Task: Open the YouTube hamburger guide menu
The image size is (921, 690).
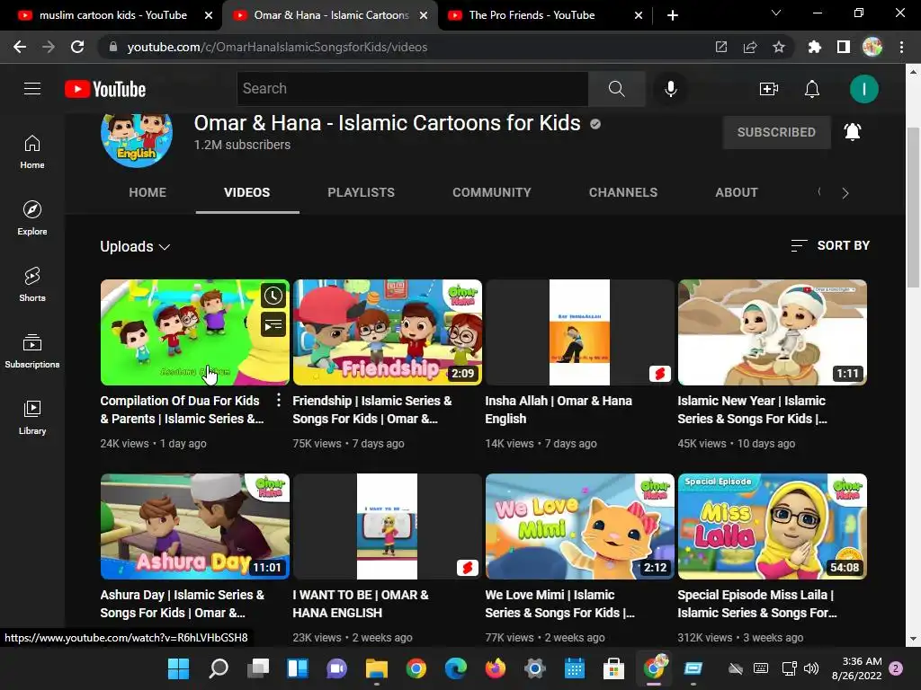Action: [32, 89]
